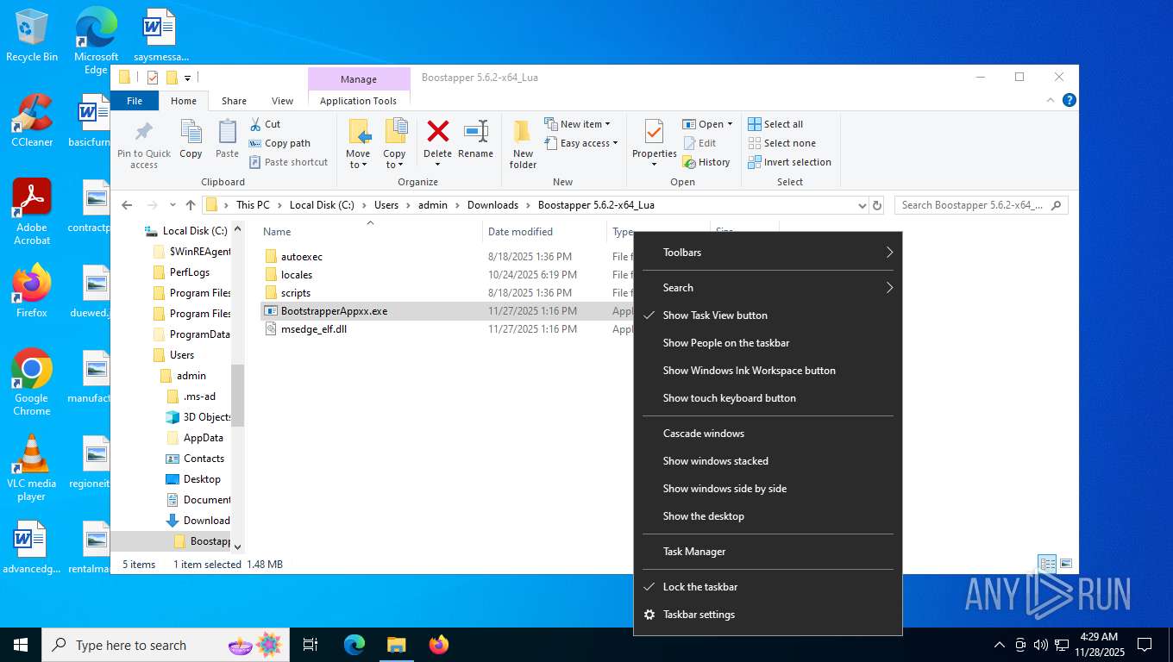Go up one folder level
The image size is (1173, 662).
(191, 205)
